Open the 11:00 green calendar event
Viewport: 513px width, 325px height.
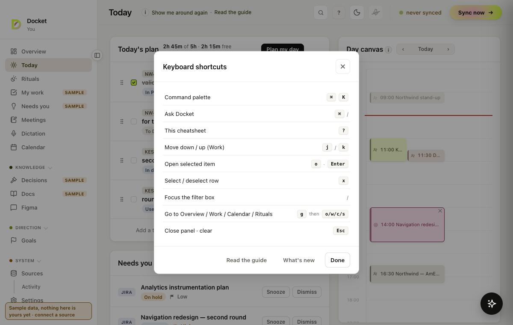click(388, 150)
